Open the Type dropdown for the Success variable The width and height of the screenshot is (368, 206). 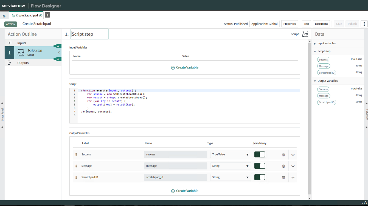tap(230, 154)
